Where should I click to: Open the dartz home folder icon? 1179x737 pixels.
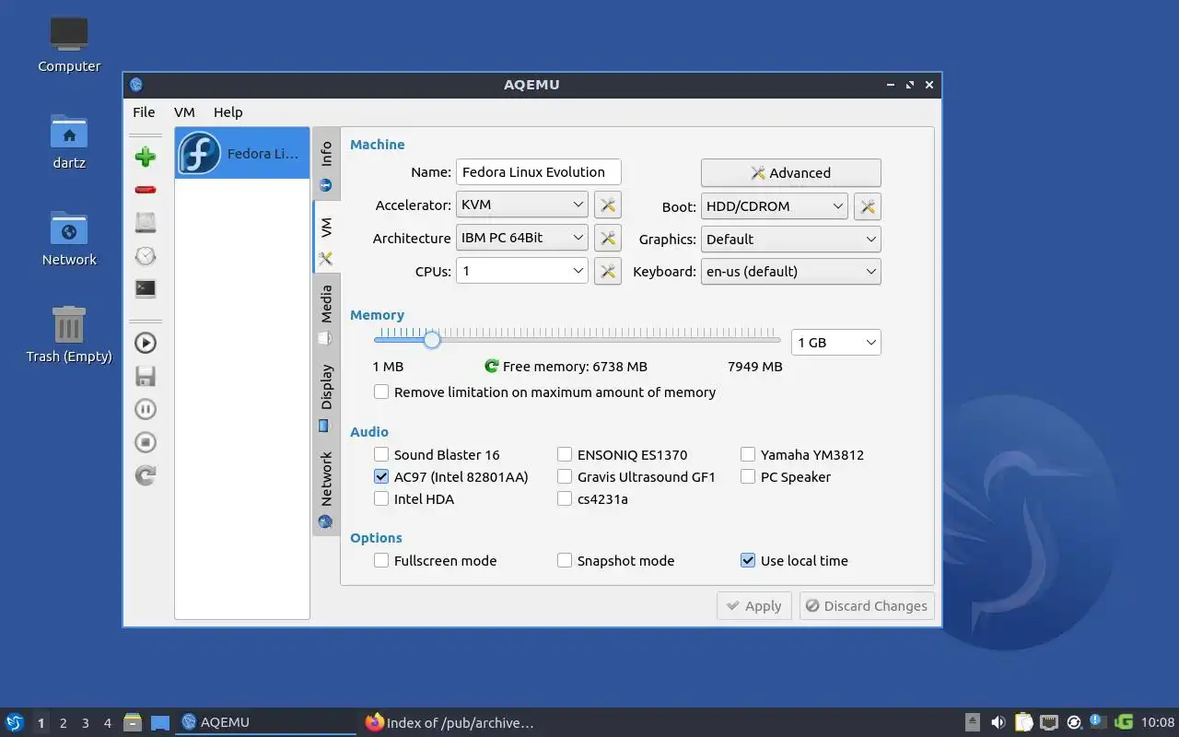pos(69,132)
